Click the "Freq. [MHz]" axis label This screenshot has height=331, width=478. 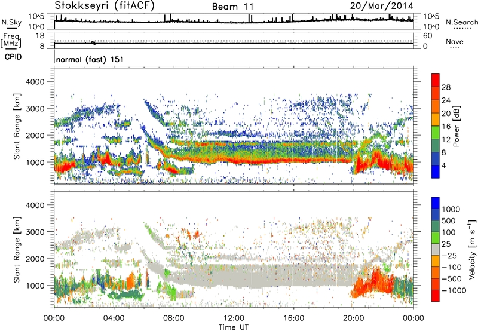(11, 41)
